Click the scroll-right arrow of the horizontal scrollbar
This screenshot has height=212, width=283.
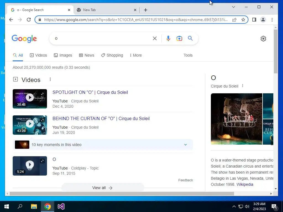271,194
